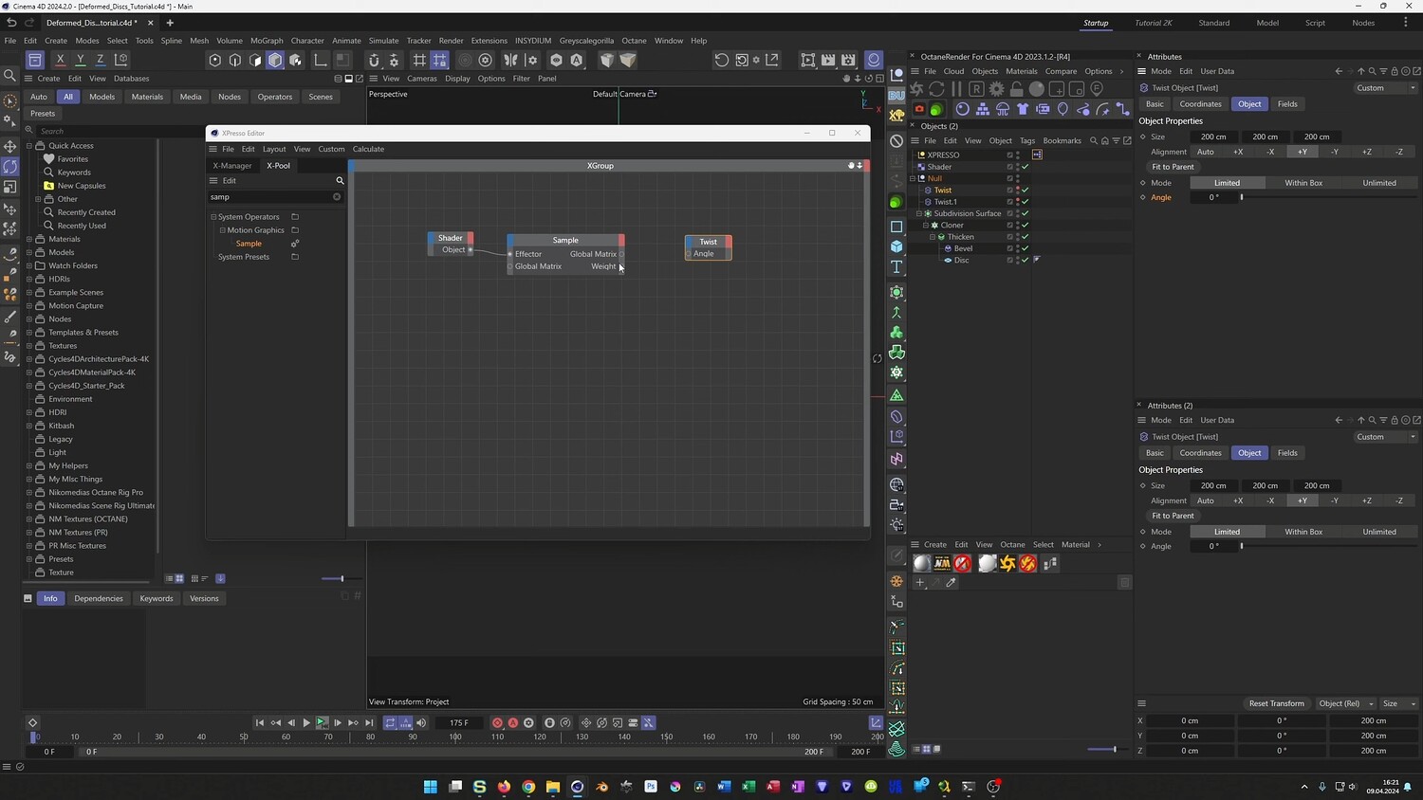Select the Operators filter in Asset Browser
The width and height of the screenshot is (1423, 800).
coord(275,97)
